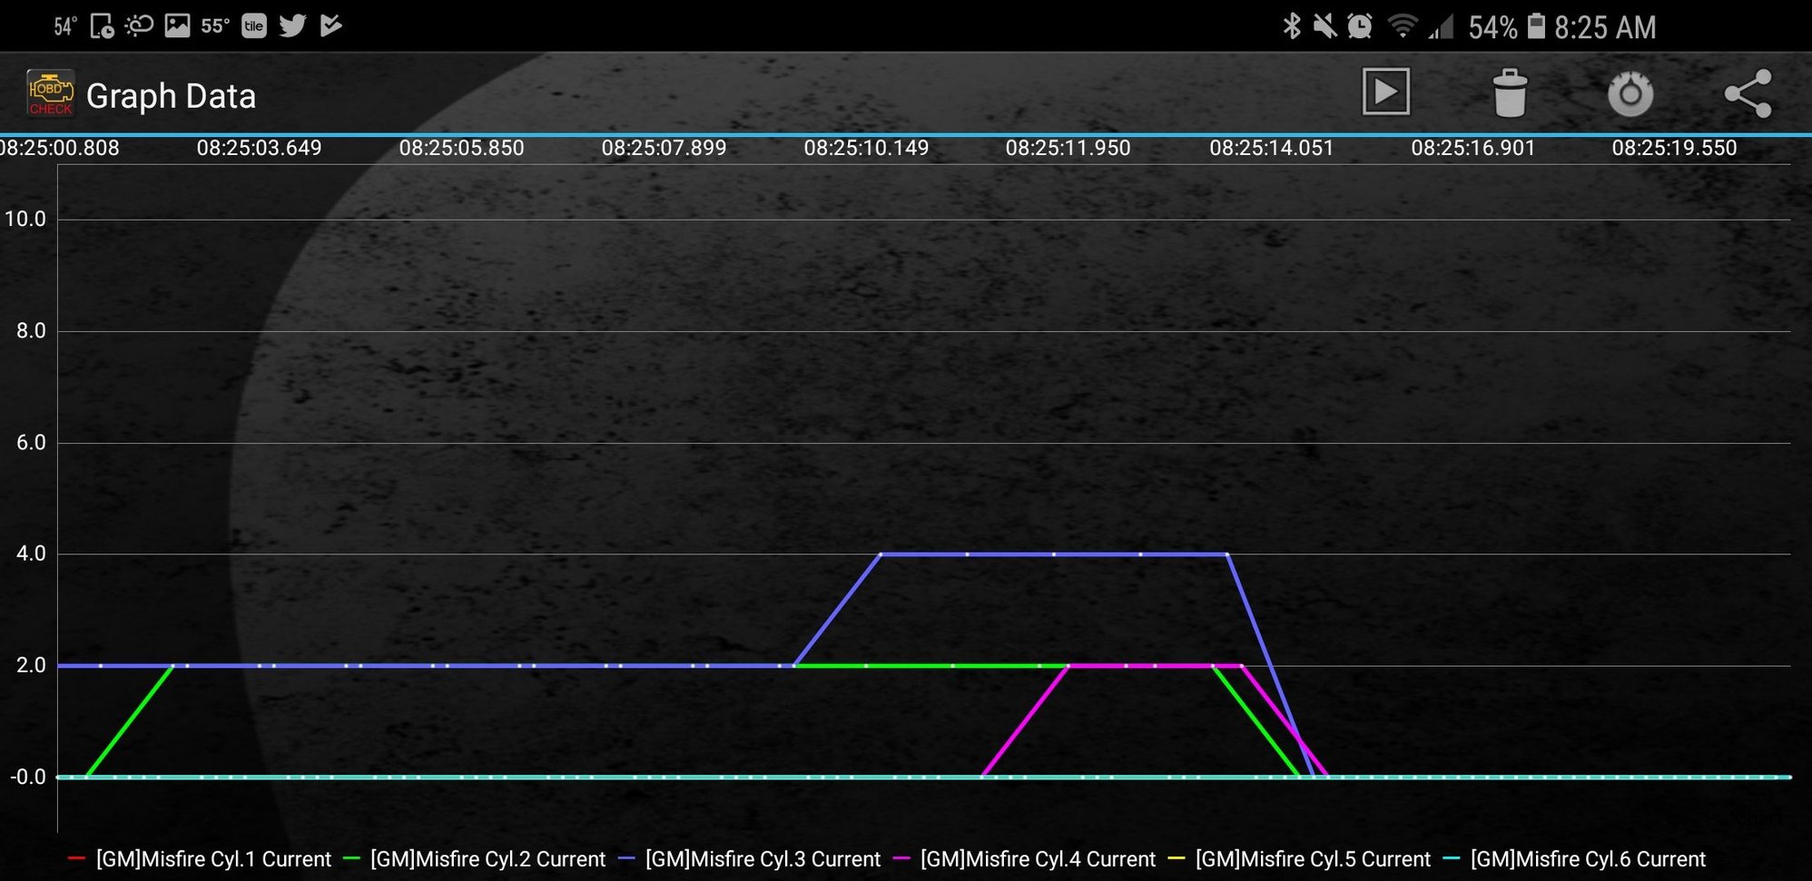Tap the battery indicator in the status bar
This screenshot has width=1812, height=881.
[x=1536, y=25]
